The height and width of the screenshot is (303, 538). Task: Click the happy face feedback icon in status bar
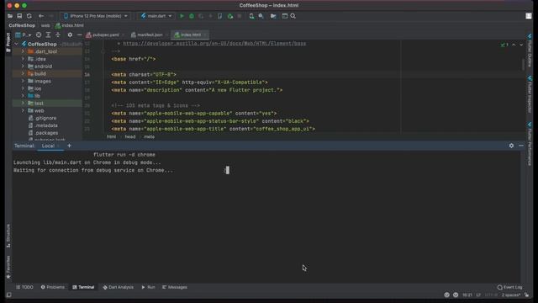click(x=446, y=295)
